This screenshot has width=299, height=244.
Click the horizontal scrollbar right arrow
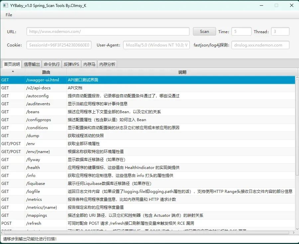coord(293,233)
